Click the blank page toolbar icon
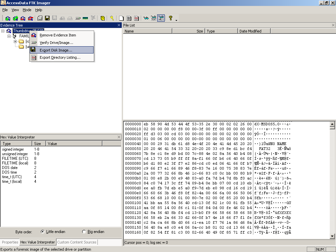Screen dimensions: 336x252 coord(121,18)
